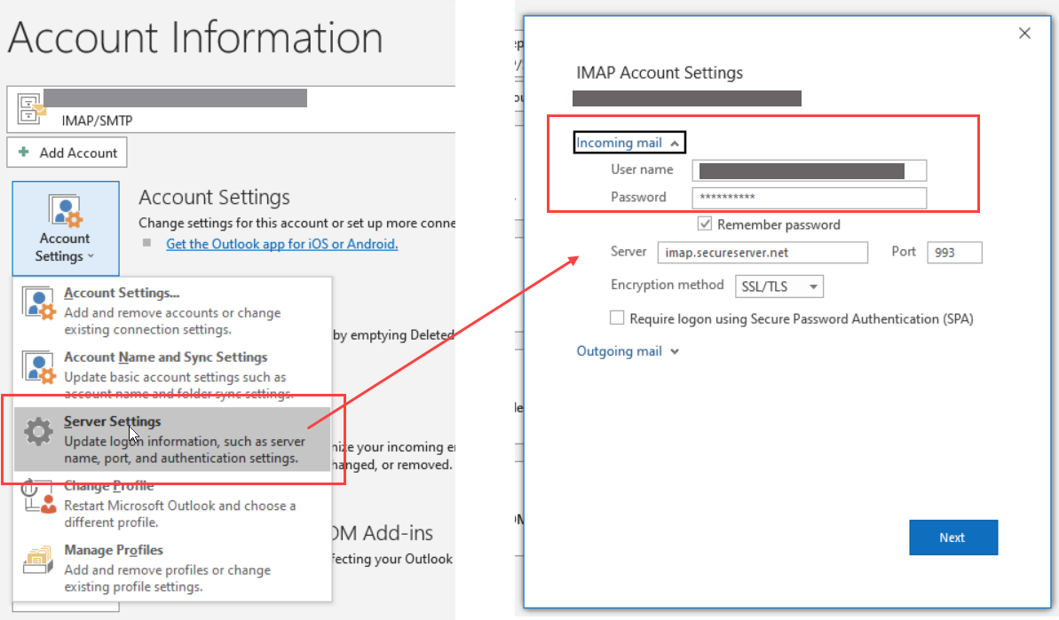The width and height of the screenshot is (1059, 620).
Task: Click the Account Information heading
Action: pyautogui.click(x=195, y=37)
